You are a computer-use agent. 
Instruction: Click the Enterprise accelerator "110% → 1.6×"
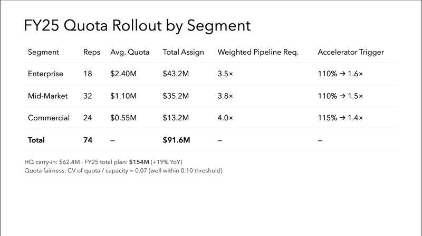pos(340,74)
